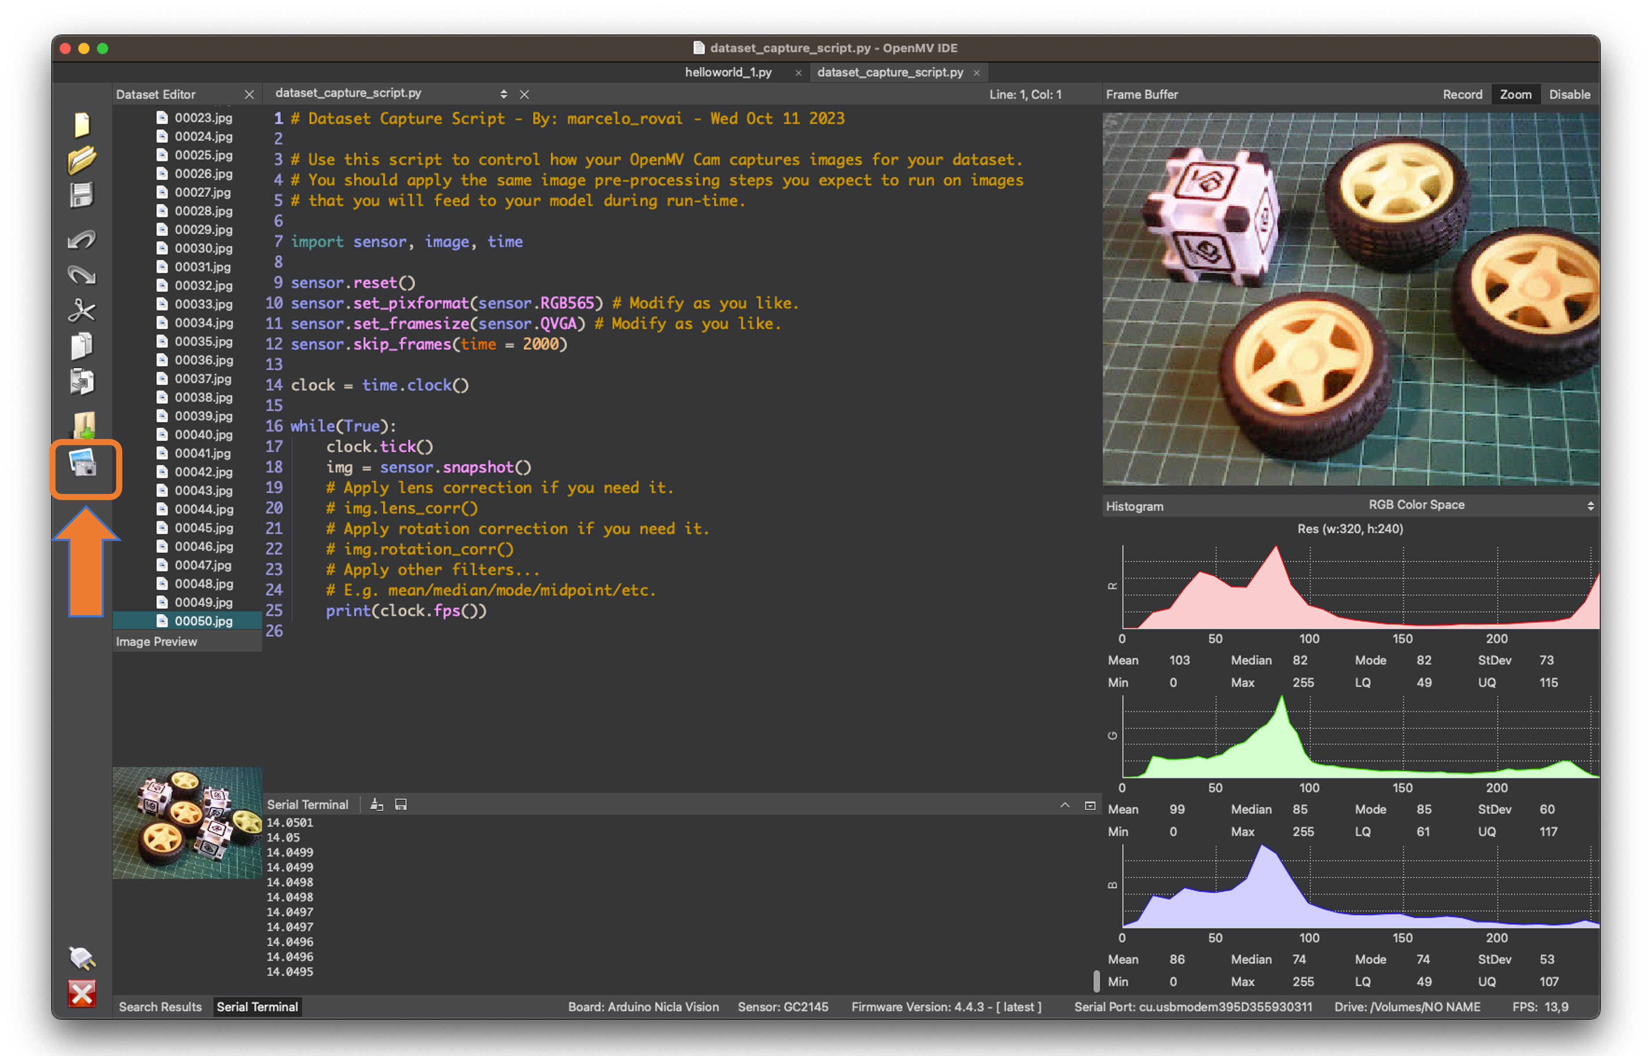Click the Connect plug icon
Image resolution: width=1652 pixels, height=1056 pixels.
82,957
